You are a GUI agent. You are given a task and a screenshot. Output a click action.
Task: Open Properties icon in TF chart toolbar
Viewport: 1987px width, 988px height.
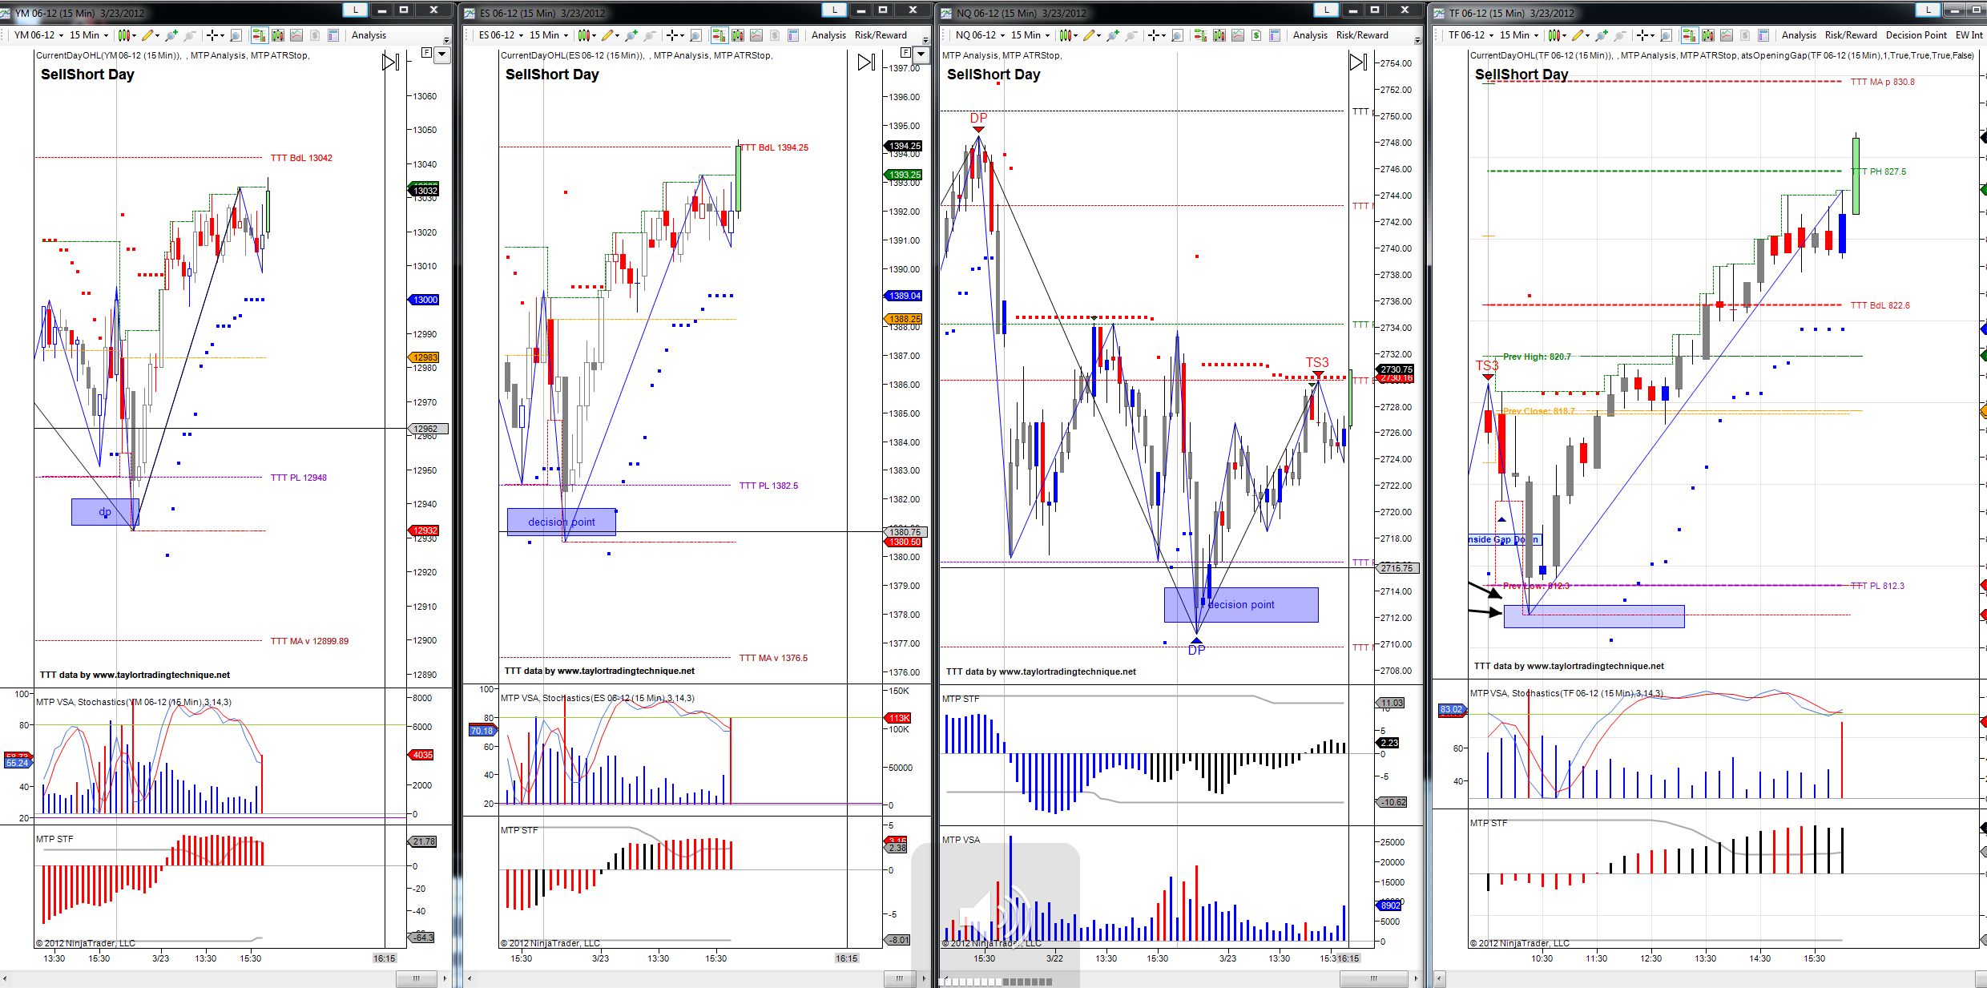click(x=1763, y=35)
